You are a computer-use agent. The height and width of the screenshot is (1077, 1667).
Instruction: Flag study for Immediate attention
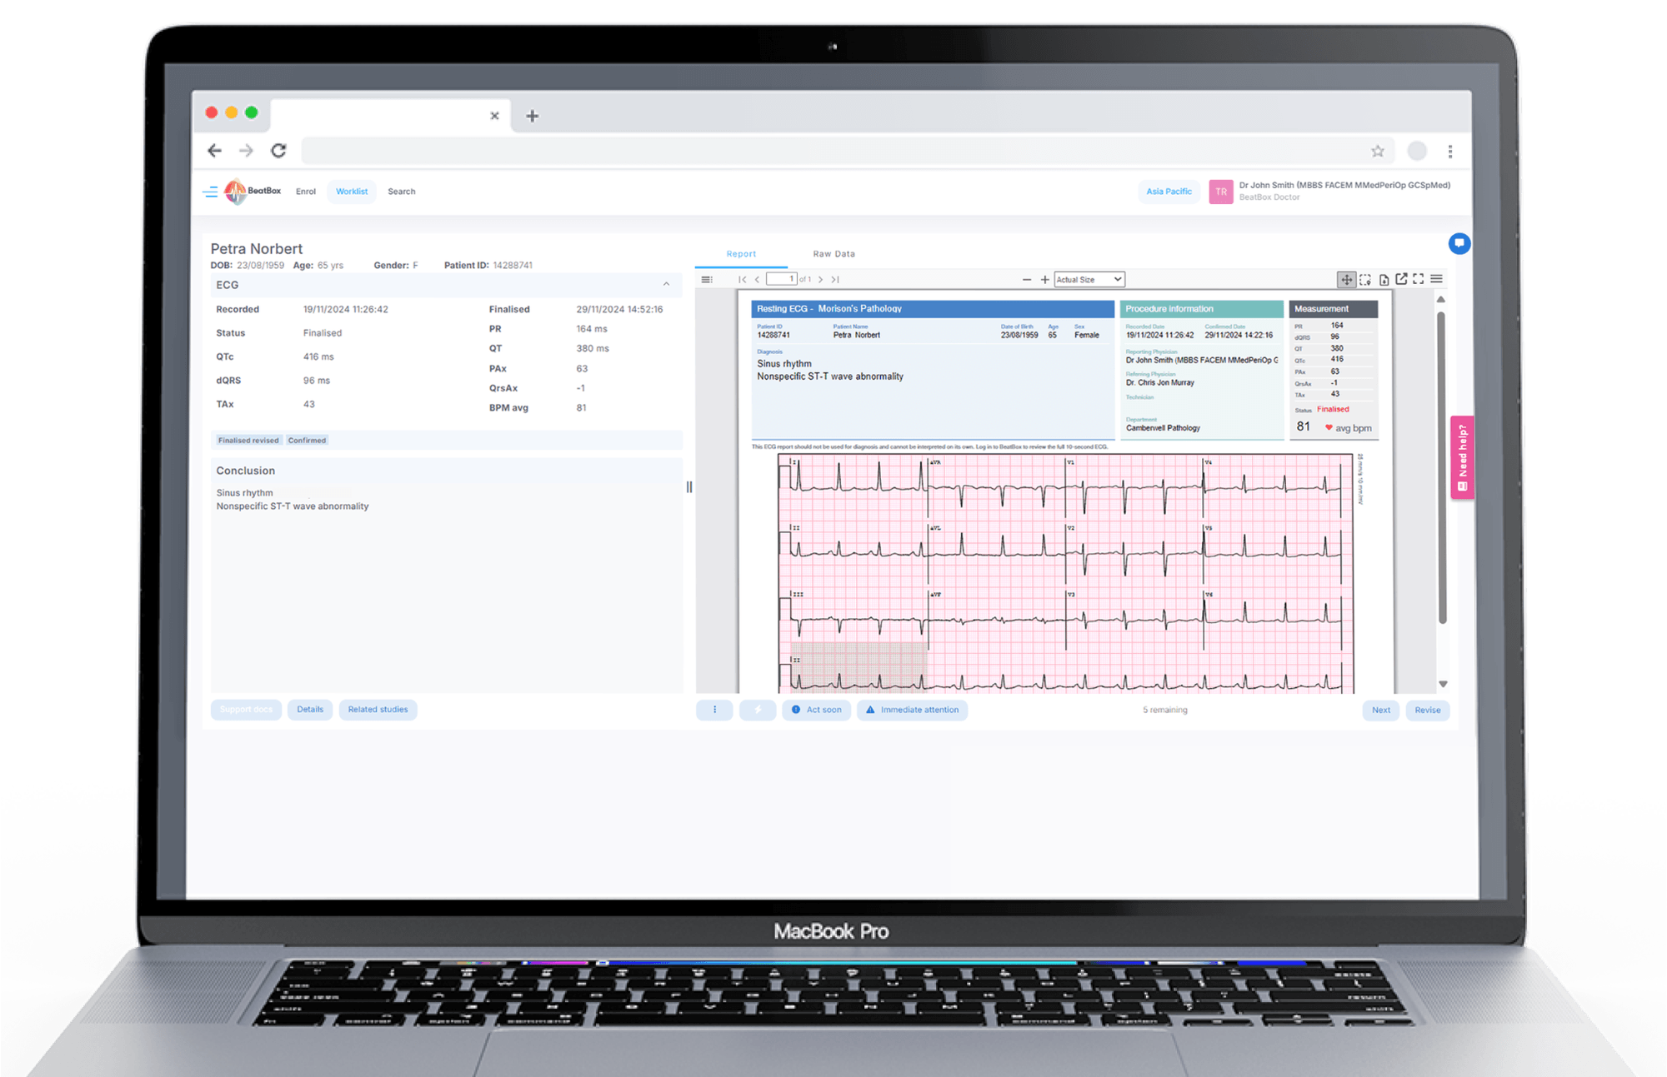[912, 710]
